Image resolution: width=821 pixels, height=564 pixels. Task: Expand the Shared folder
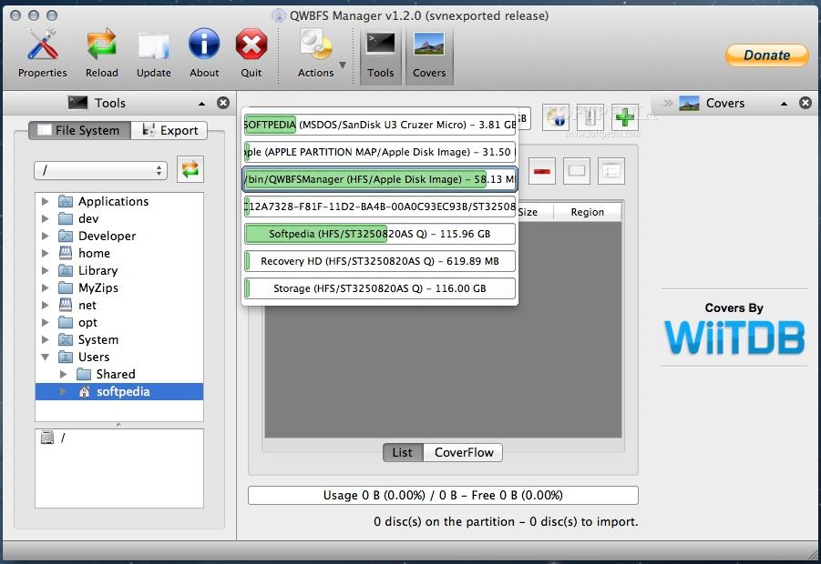click(64, 374)
